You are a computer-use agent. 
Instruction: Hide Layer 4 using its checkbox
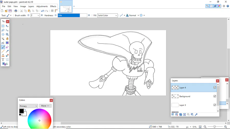(x=215, y=87)
